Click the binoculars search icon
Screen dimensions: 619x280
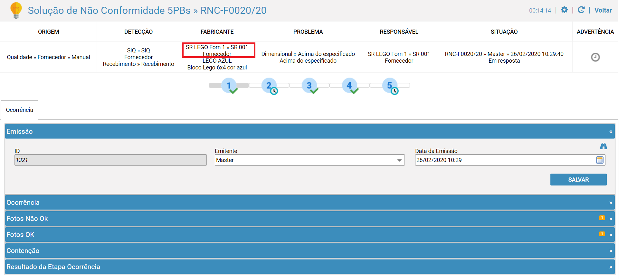pyautogui.click(x=603, y=146)
